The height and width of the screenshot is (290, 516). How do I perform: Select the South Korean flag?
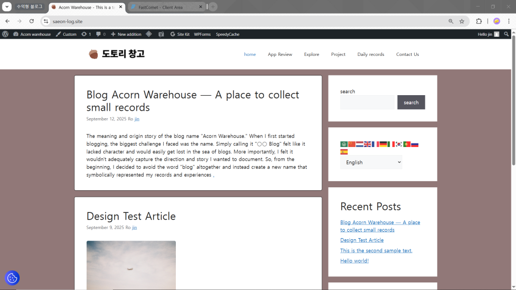tap(399, 144)
